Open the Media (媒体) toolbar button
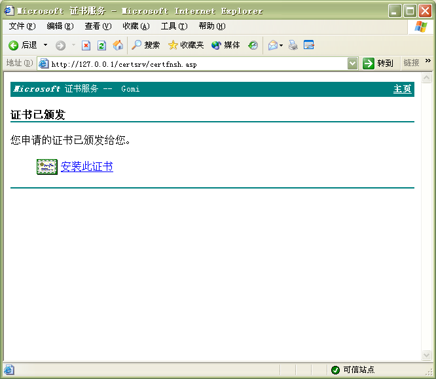 pyautogui.click(x=225, y=45)
